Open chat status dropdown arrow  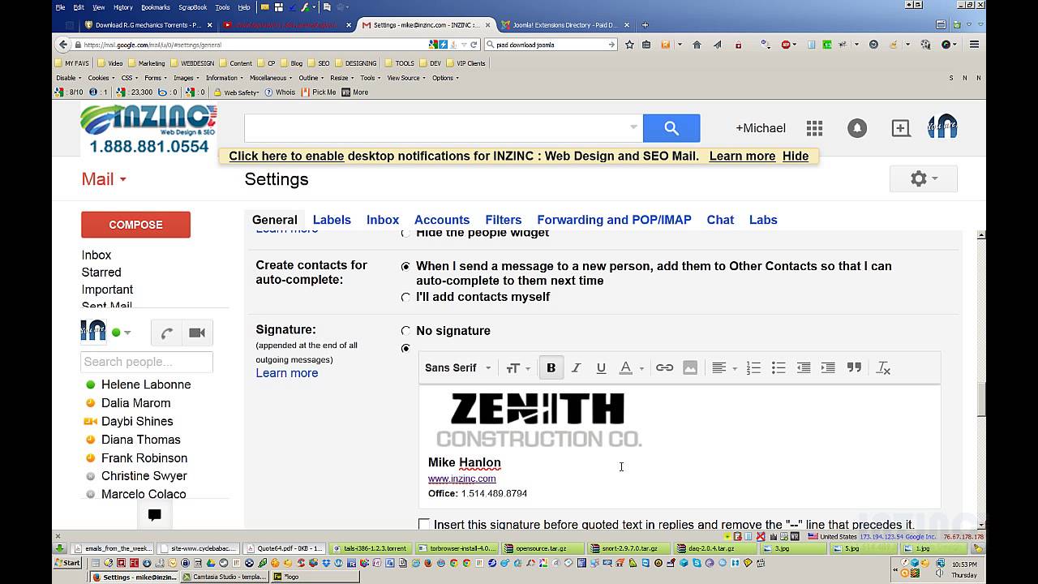pyautogui.click(x=127, y=333)
